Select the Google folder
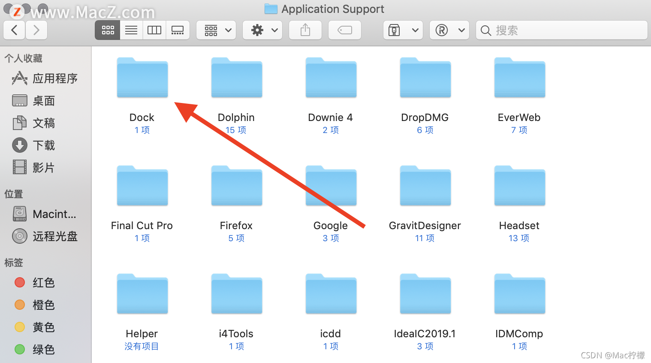The image size is (651, 363). pos(331,186)
